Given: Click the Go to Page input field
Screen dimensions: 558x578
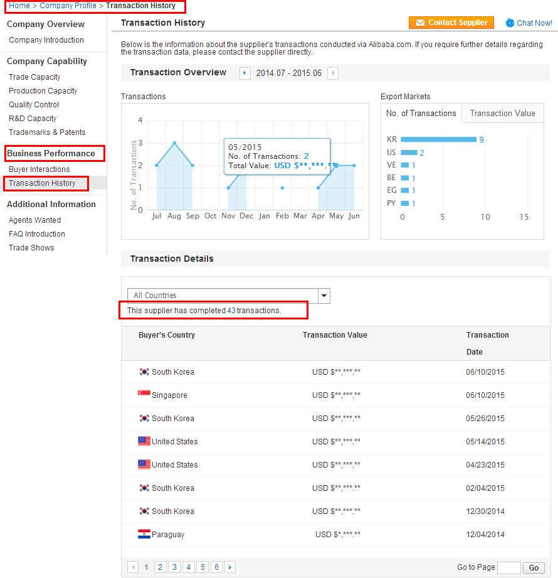Looking at the screenshot, I should coord(508,568).
